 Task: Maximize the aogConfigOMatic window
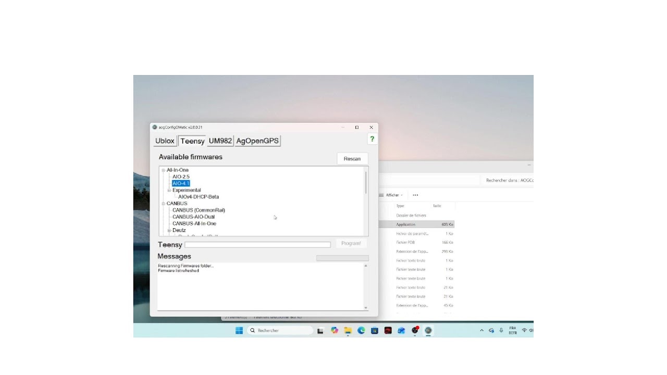[357, 127]
